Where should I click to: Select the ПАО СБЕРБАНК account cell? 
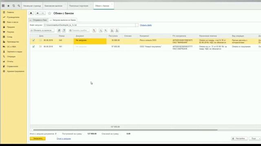182,48
